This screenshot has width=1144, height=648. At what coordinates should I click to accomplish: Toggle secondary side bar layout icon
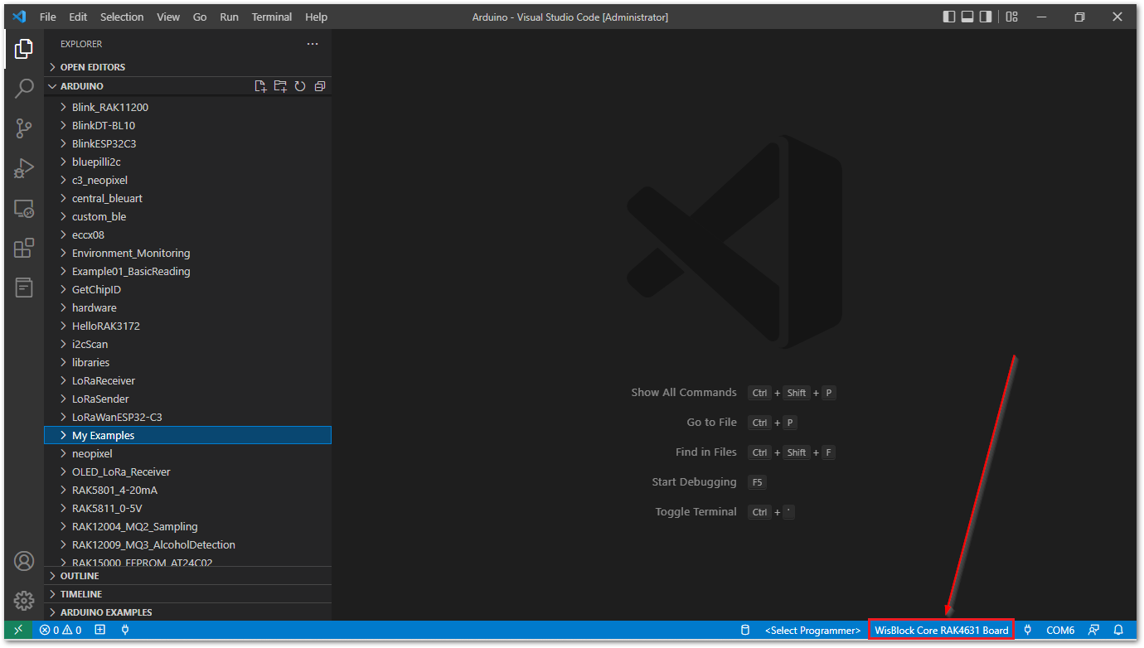tap(986, 17)
